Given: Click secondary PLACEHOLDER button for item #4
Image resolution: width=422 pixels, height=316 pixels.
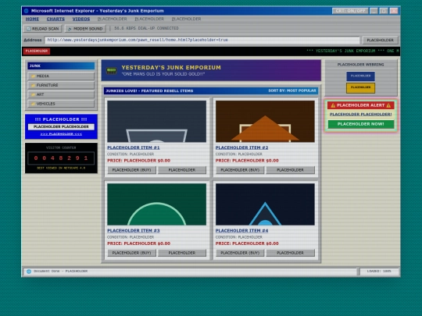Looking at the screenshot, I should point(290,253).
